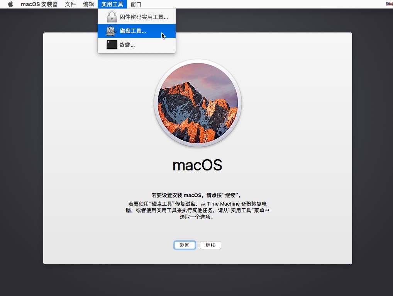Click the US flag input source icon
The image size is (393, 296).
click(389, 4)
